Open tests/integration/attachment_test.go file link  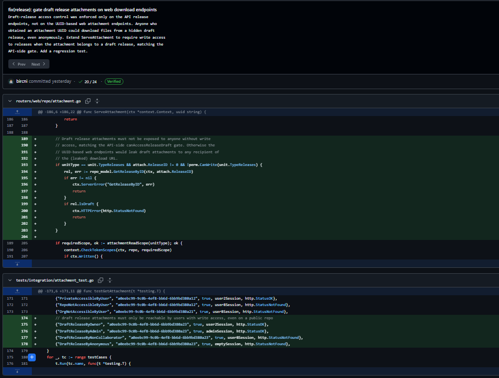tap(55, 280)
